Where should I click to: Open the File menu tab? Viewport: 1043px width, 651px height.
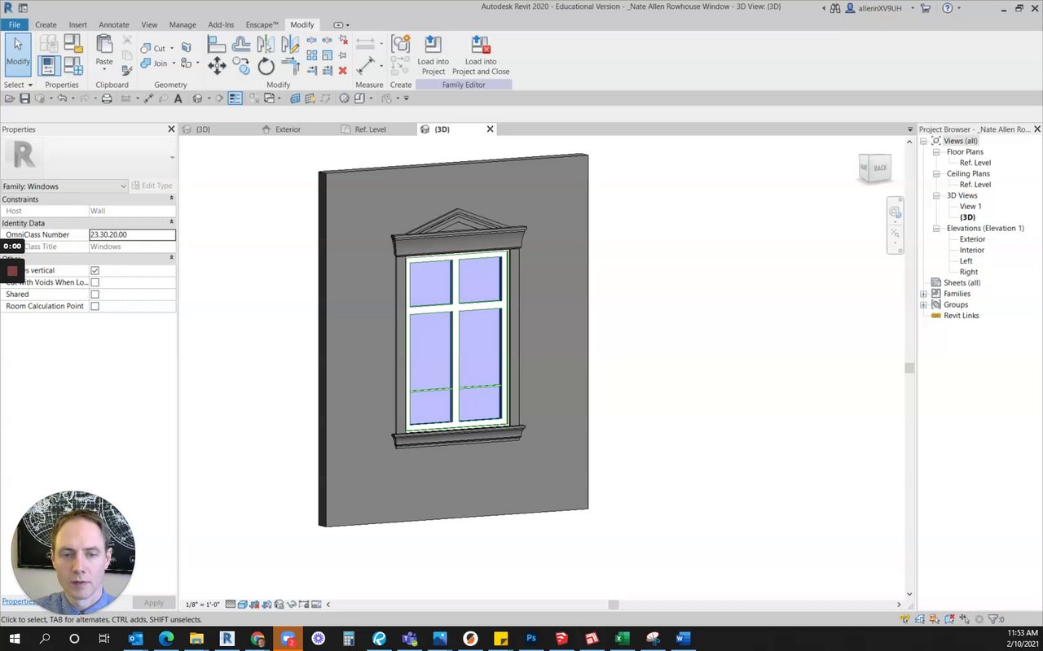[15, 25]
